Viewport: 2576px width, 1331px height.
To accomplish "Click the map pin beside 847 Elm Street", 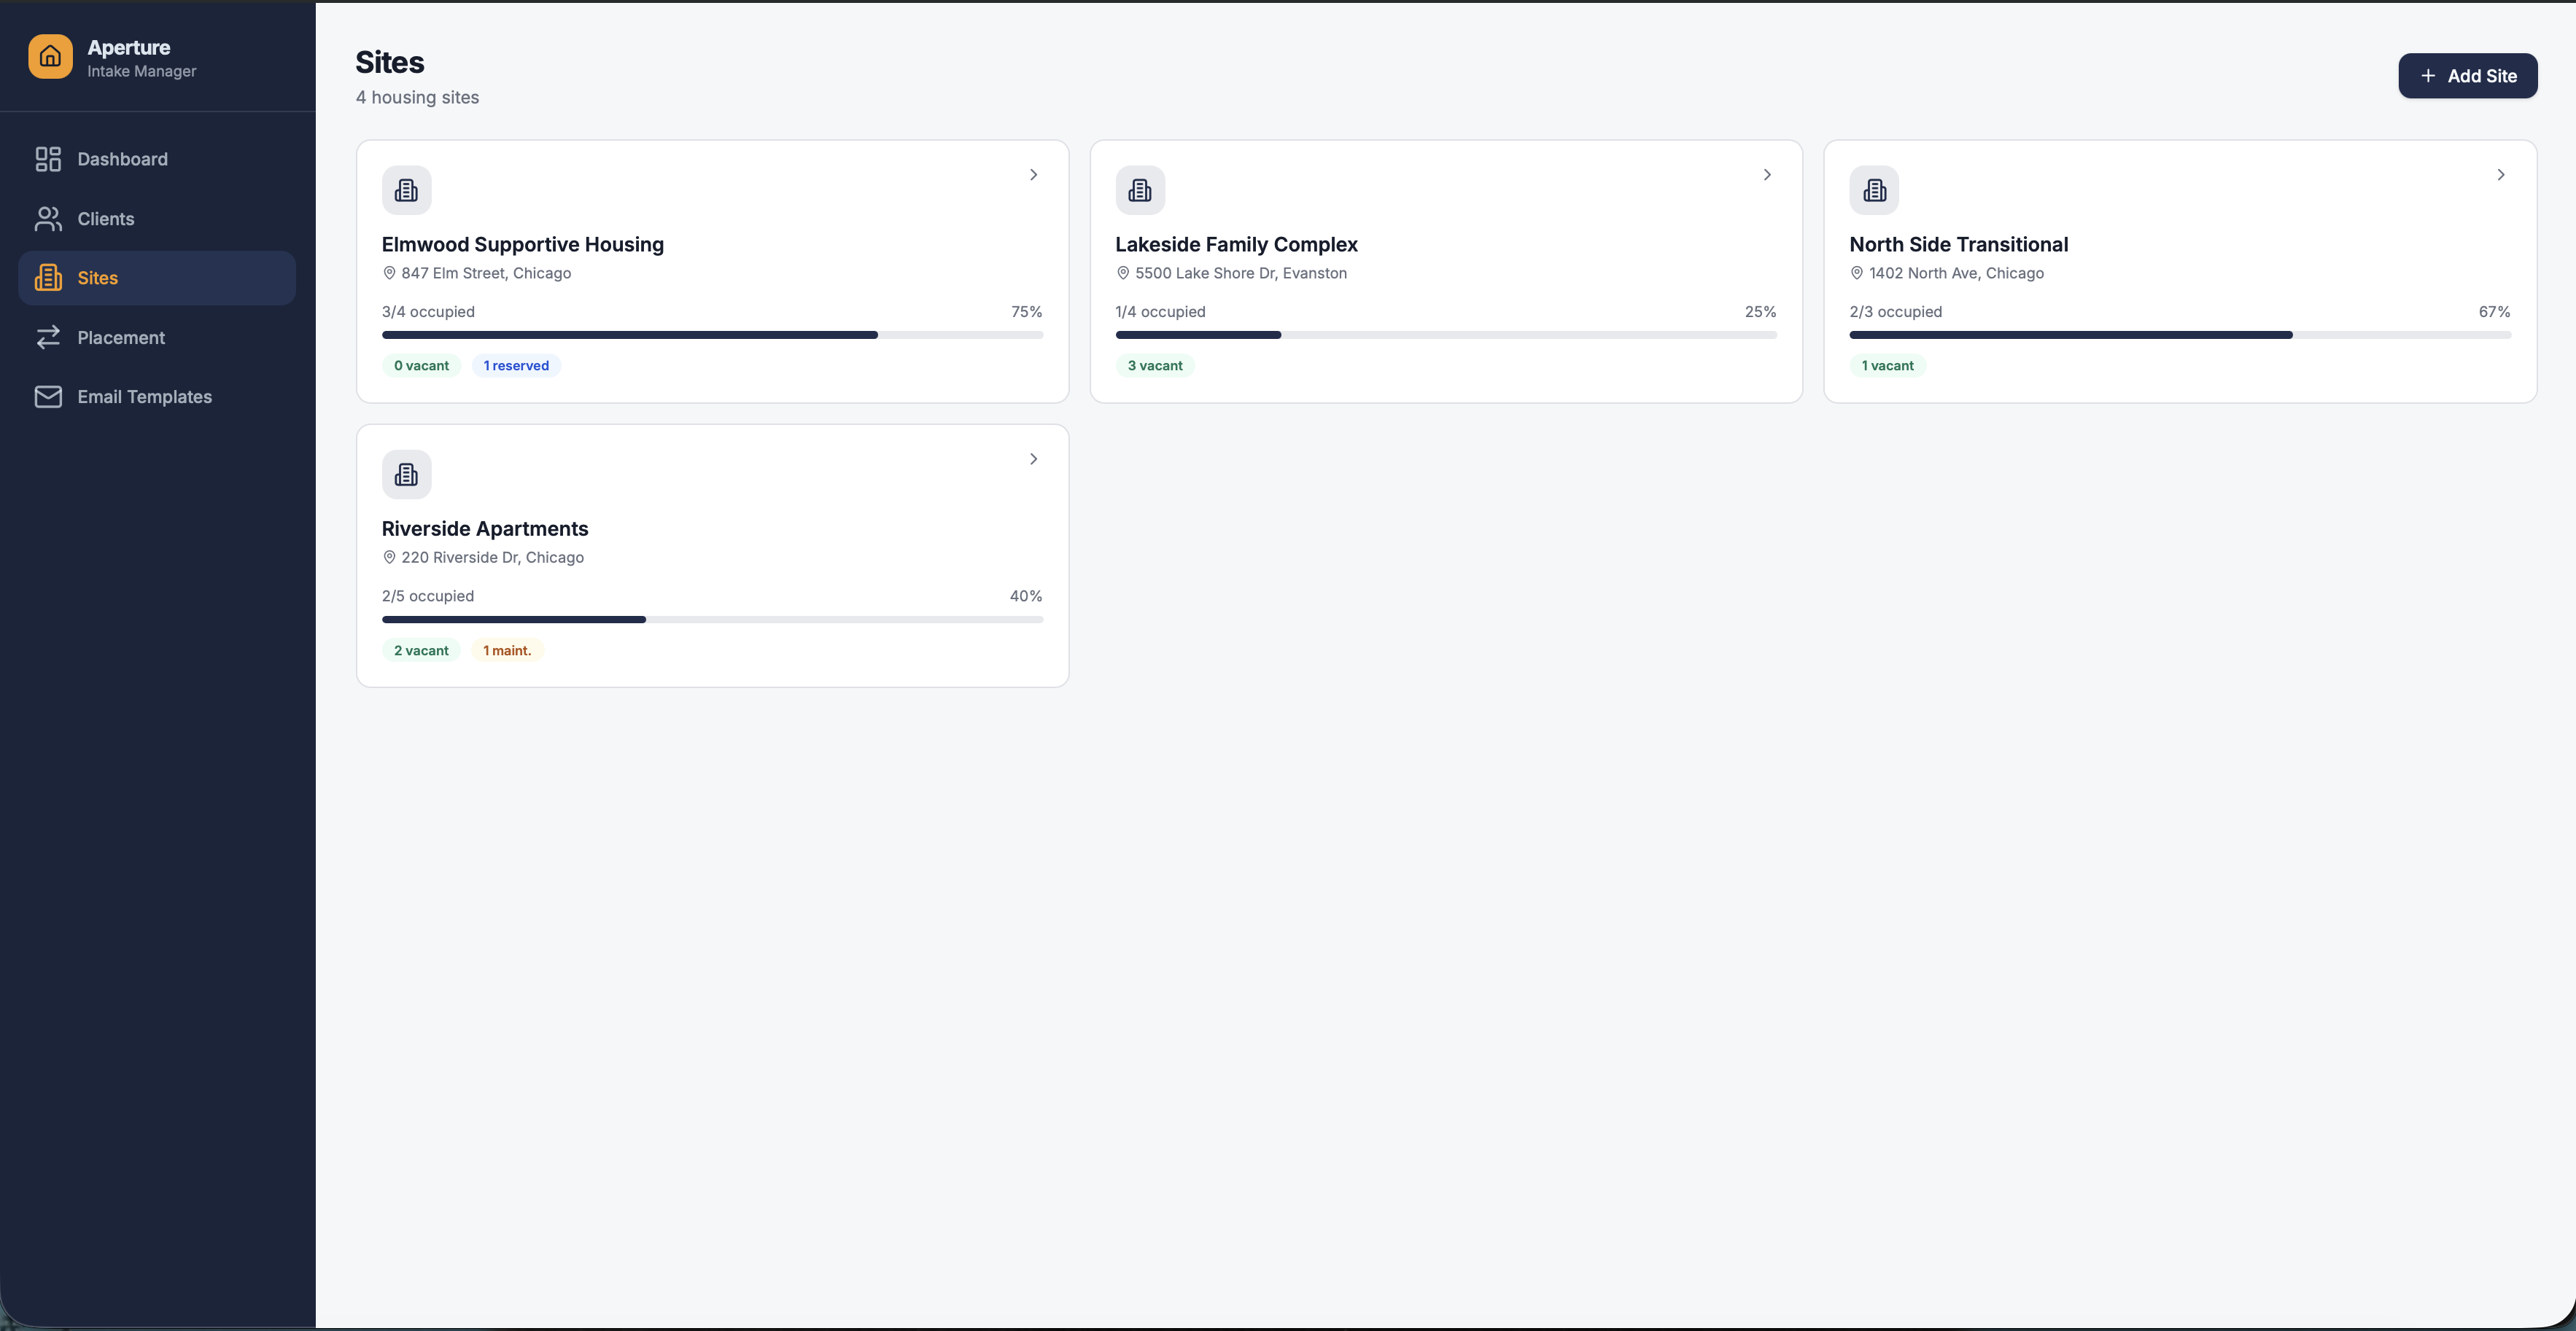I will click(x=389, y=273).
